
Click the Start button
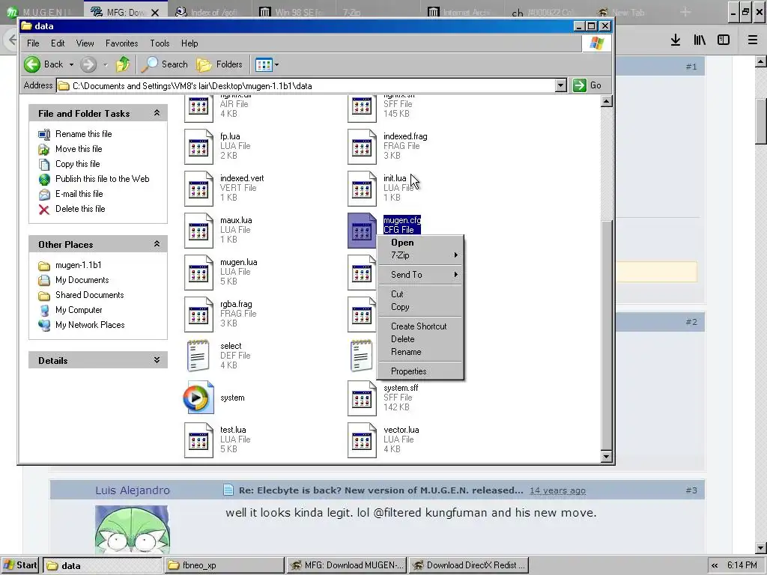pyautogui.click(x=19, y=565)
